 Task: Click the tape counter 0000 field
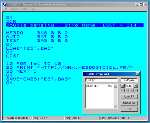click(x=129, y=86)
